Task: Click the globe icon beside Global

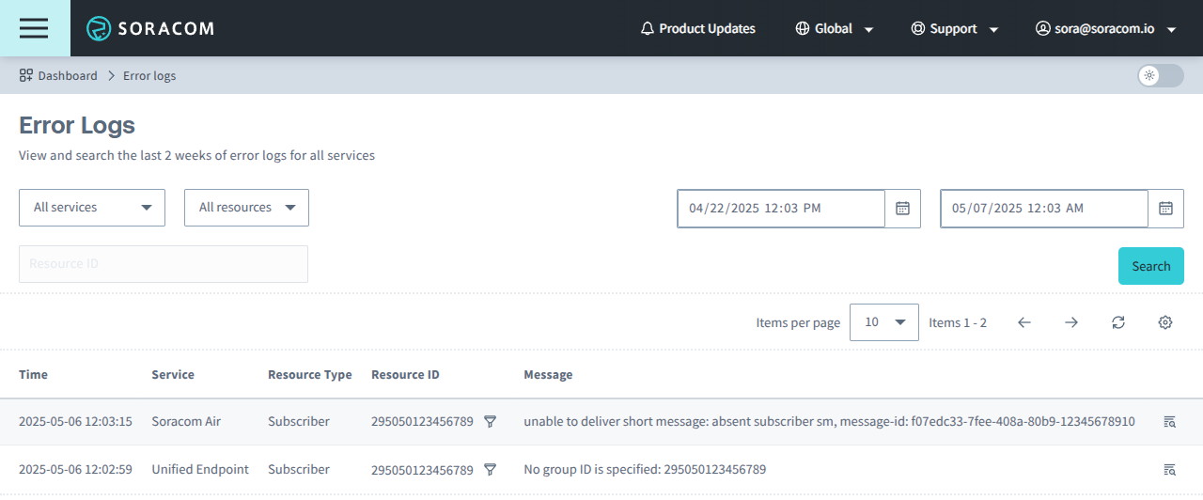Action: (803, 28)
